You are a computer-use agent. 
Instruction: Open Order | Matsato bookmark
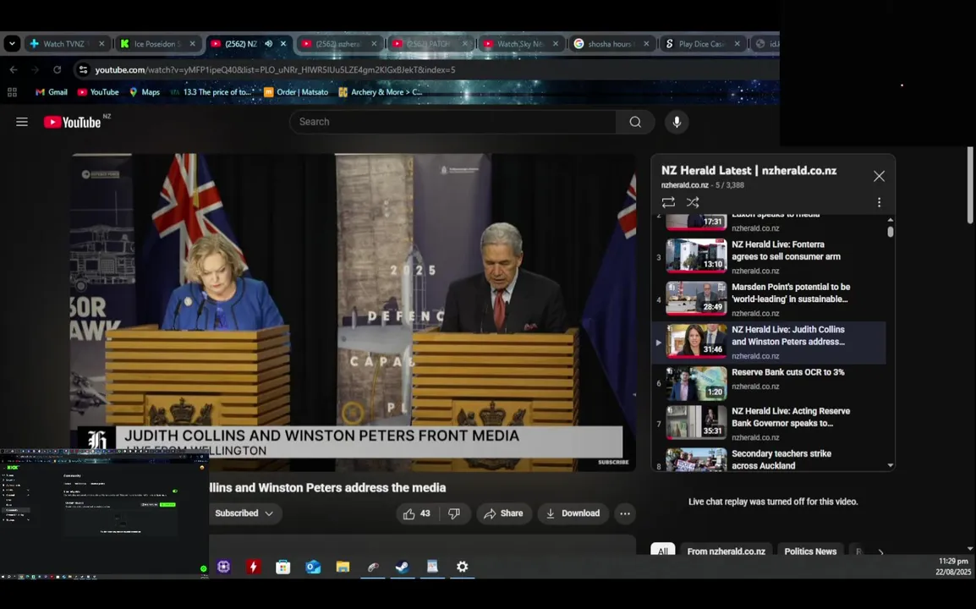296,92
